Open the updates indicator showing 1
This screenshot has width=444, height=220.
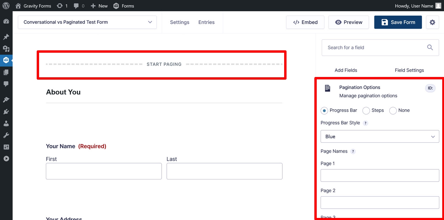(62, 6)
